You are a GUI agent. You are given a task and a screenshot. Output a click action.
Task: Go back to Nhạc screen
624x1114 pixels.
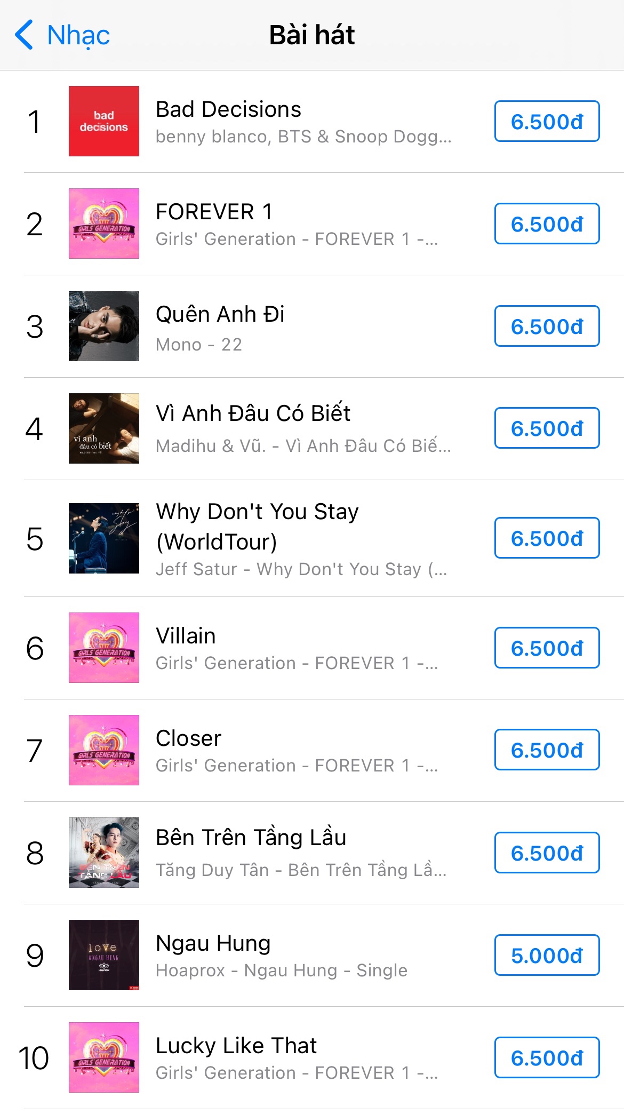click(x=78, y=35)
